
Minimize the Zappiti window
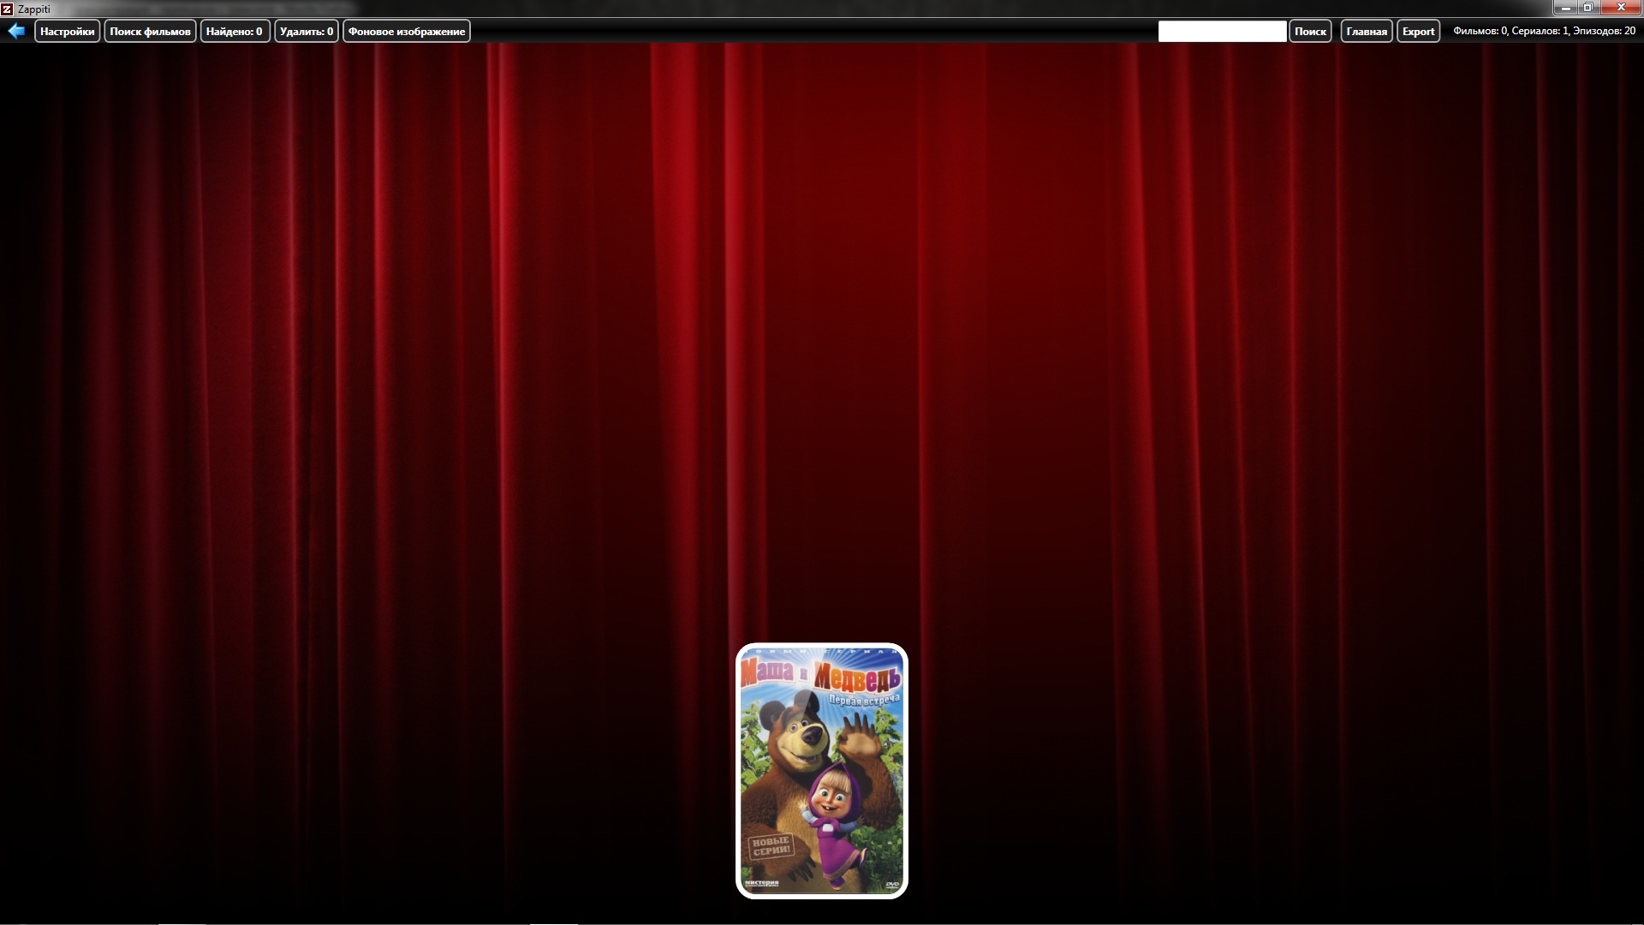coord(1566,8)
